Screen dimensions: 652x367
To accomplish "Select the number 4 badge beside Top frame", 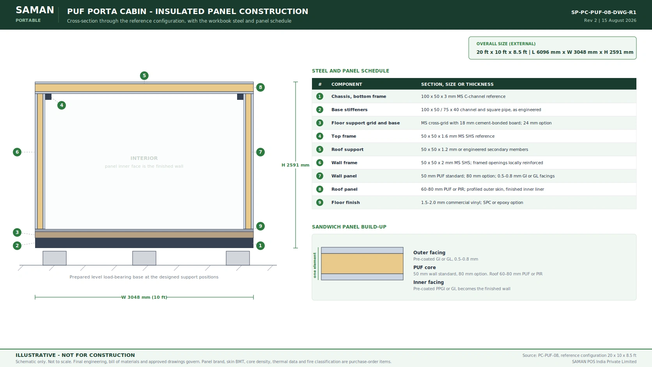I will (320, 136).
